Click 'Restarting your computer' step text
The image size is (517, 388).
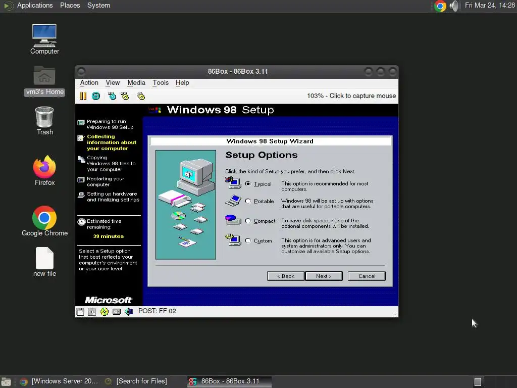click(106, 182)
